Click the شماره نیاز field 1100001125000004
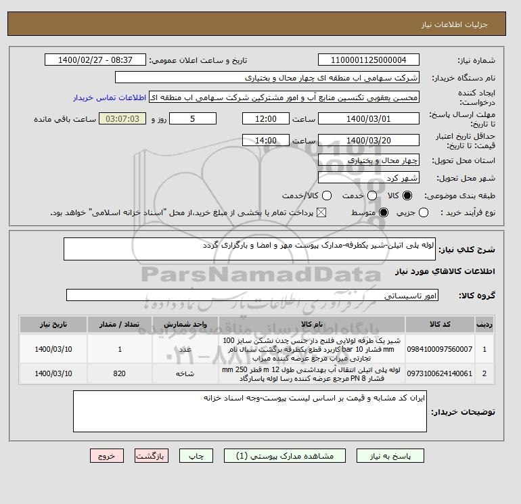 point(369,60)
